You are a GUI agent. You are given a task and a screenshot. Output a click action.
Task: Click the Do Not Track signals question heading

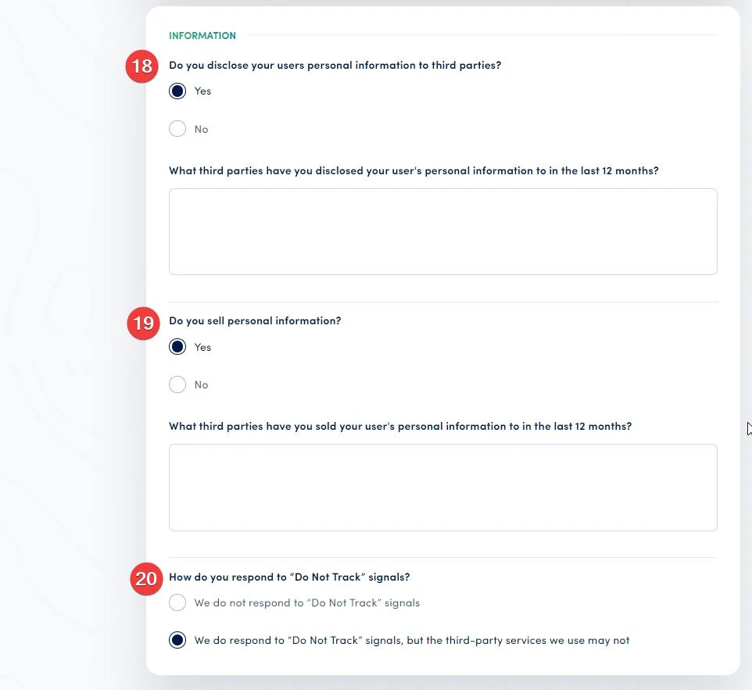[289, 576]
